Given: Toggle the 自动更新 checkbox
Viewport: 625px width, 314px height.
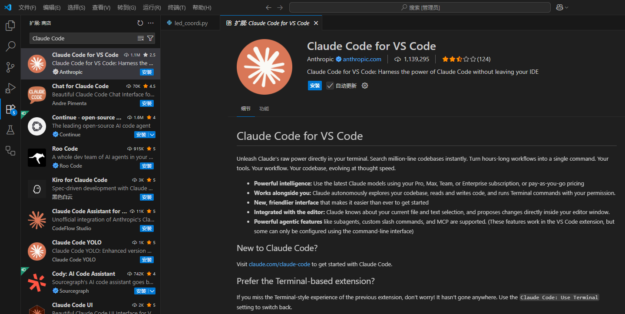Looking at the screenshot, I should click(x=330, y=86).
